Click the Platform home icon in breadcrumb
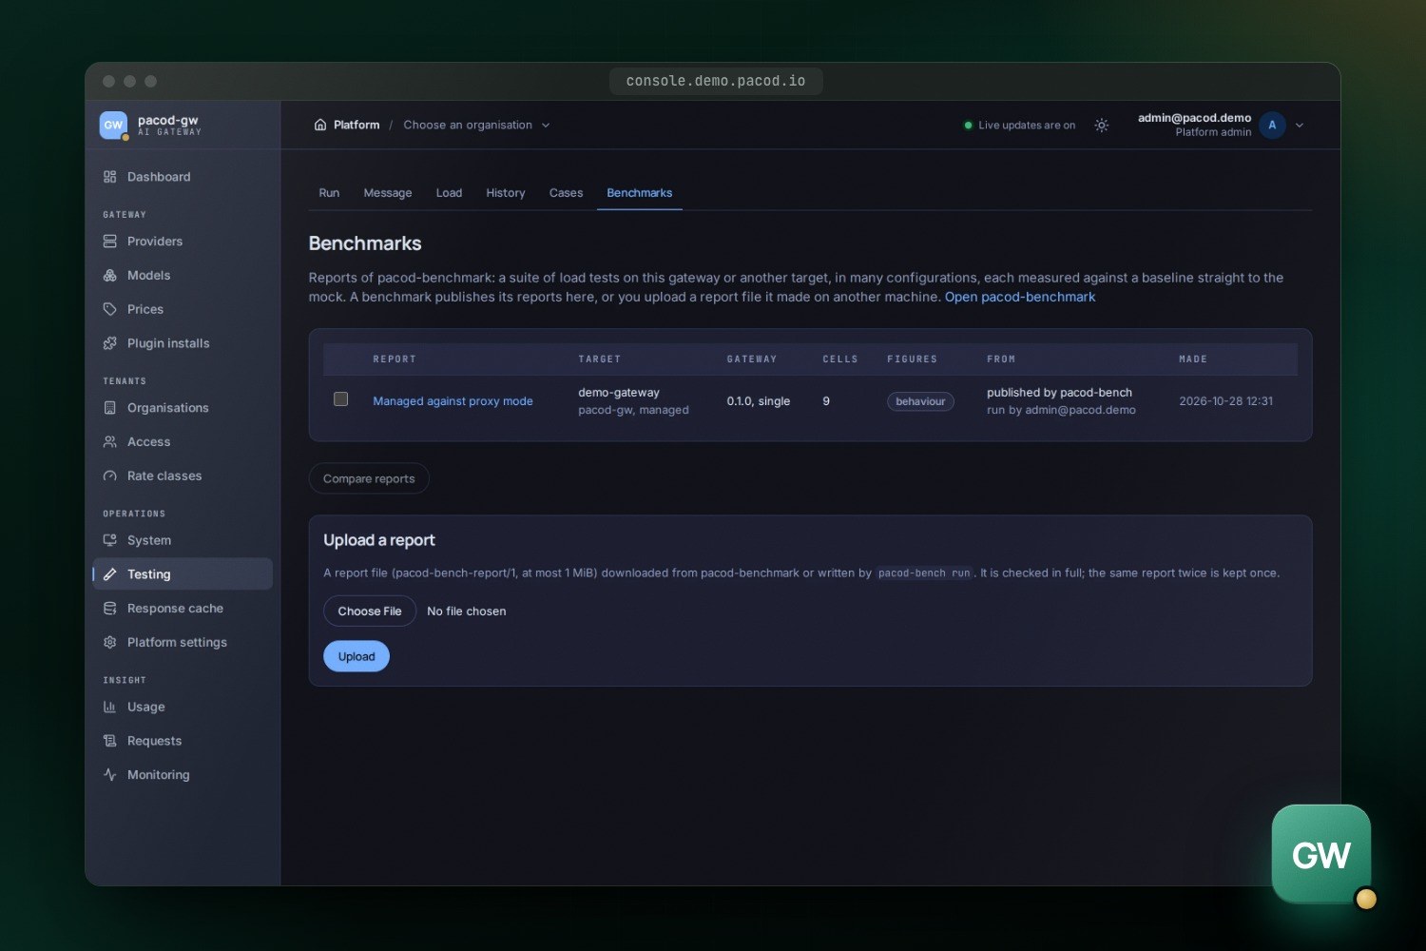Screen dimensions: 1426x951 point(320,126)
